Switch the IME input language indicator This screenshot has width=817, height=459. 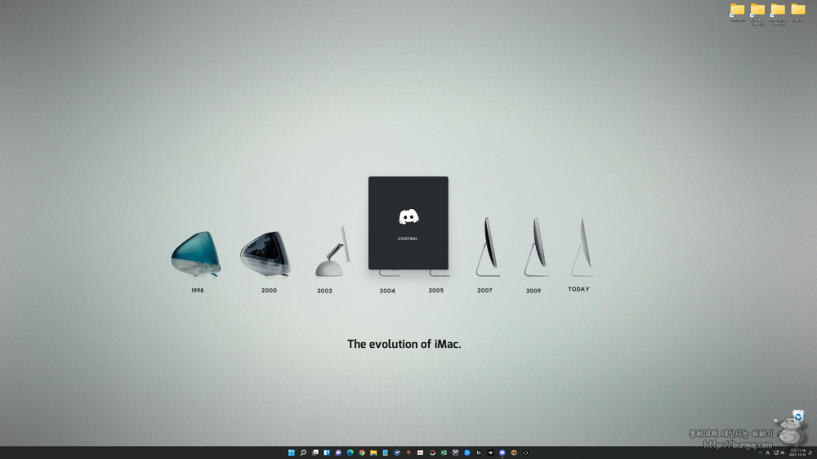click(x=767, y=452)
